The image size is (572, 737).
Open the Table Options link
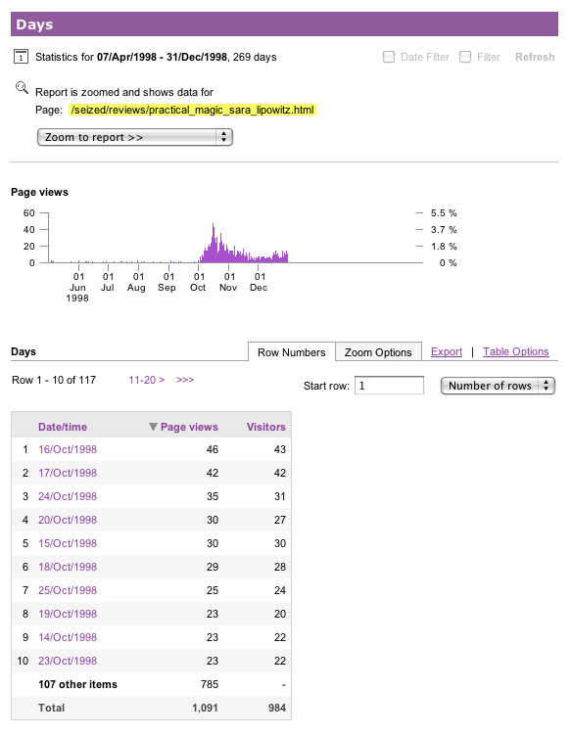(x=515, y=351)
